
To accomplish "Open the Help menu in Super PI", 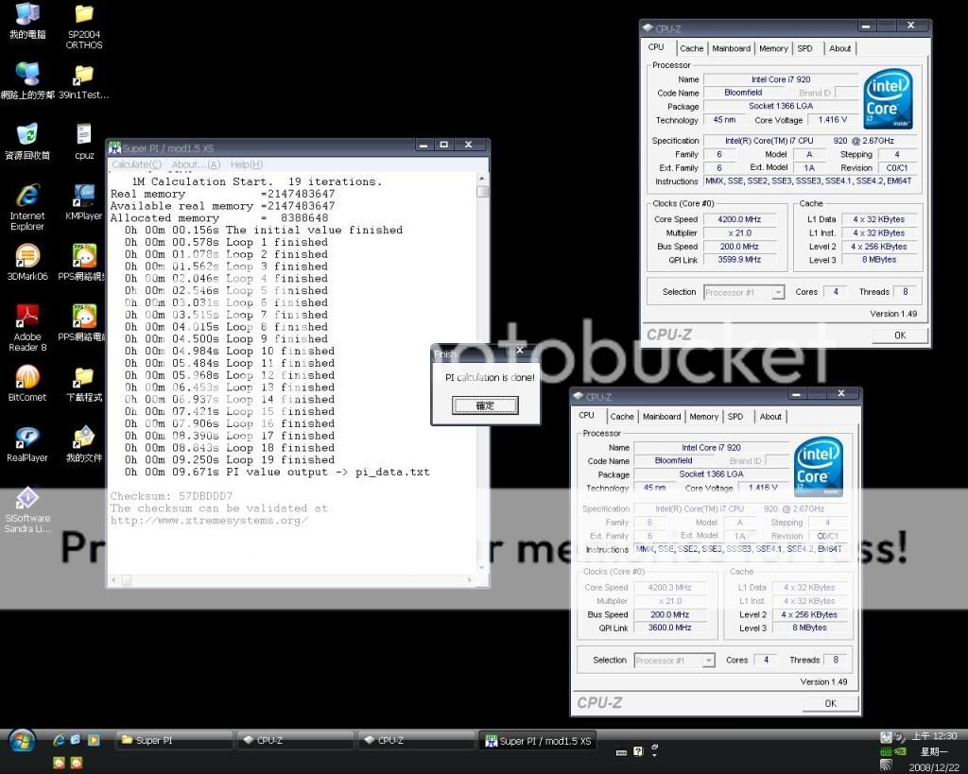I will tap(246, 165).
